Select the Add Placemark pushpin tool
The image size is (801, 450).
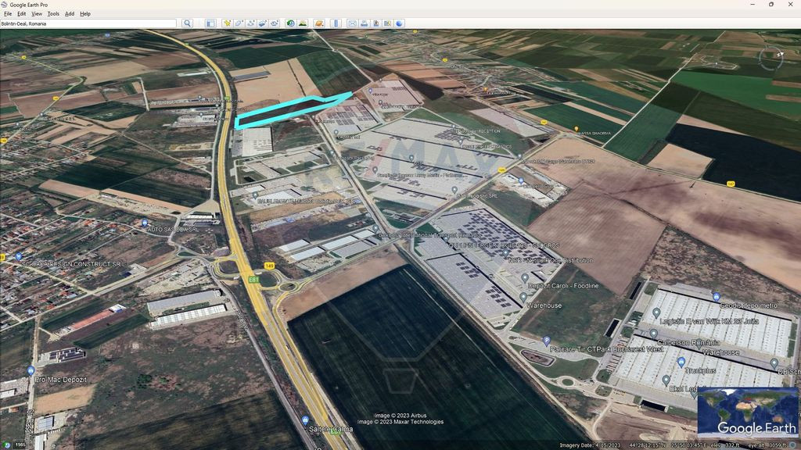[227, 23]
